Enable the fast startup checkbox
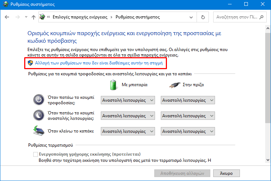This screenshot has width=271, height=181. coord(35,154)
